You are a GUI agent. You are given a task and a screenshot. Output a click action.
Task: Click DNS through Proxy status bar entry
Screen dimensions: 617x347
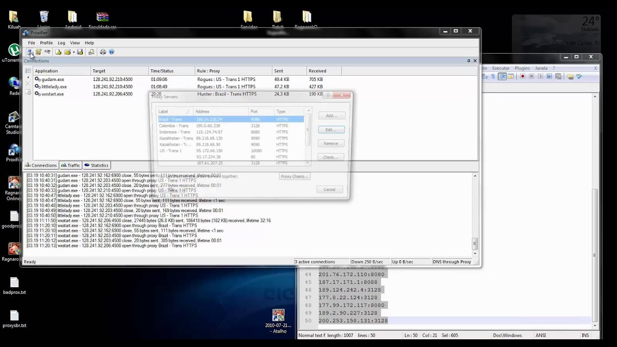click(452, 262)
